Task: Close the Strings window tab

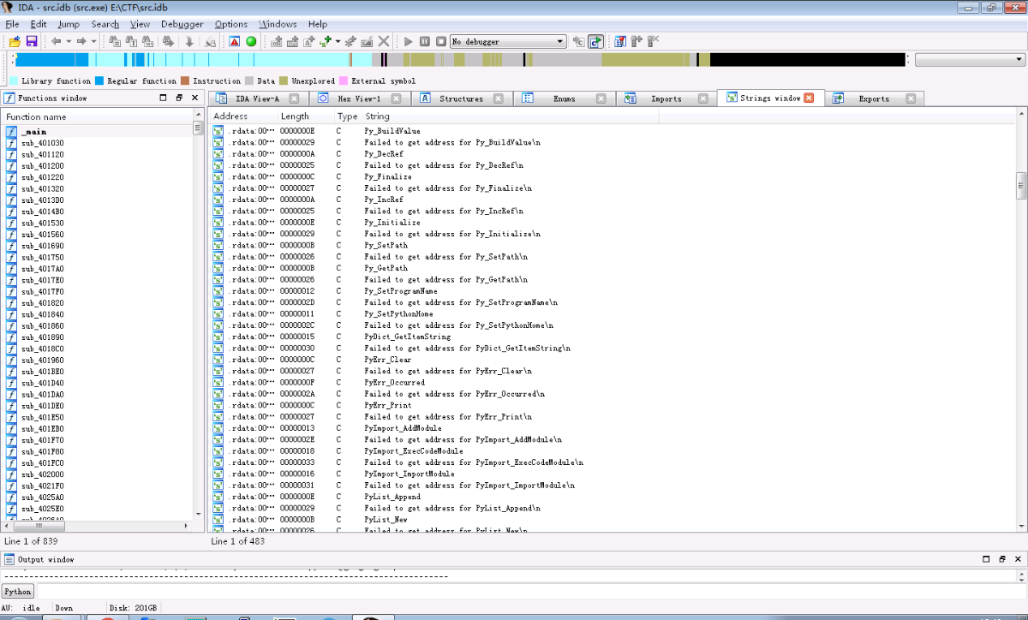Action: (809, 98)
